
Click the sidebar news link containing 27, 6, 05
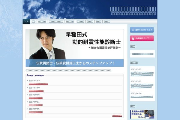pos(142,86)
